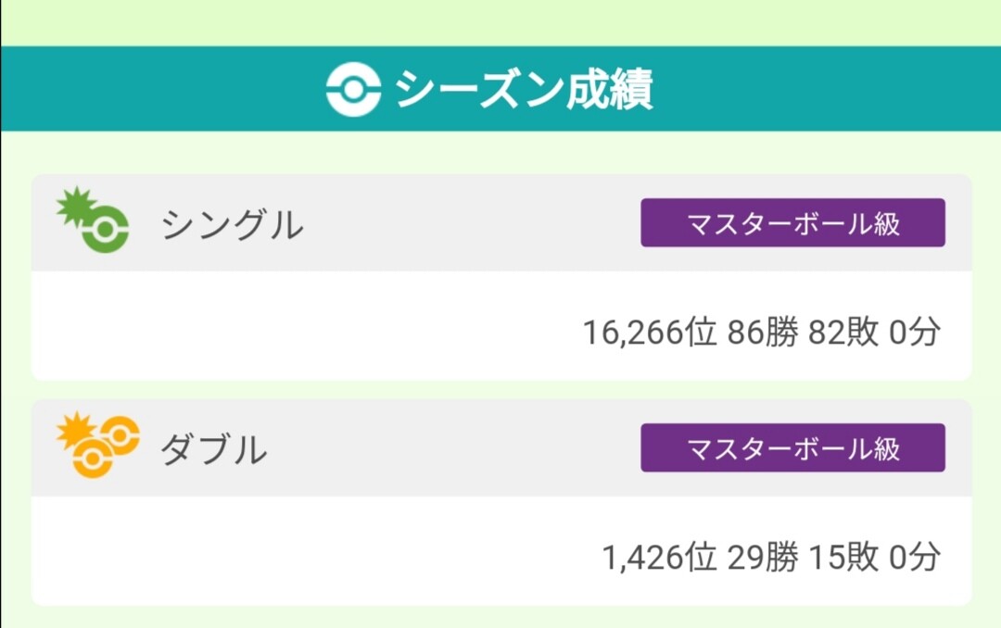Select the 15敗 loss count in Doubles
The image size is (1001, 628).
pyautogui.click(x=843, y=558)
